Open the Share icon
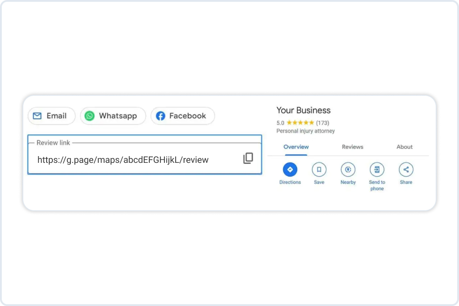The height and width of the screenshot is (306, 459). tap(406, 170)
